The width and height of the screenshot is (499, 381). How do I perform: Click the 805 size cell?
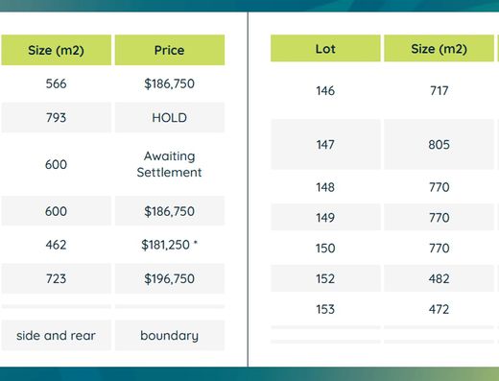click(x=439, y=144)
